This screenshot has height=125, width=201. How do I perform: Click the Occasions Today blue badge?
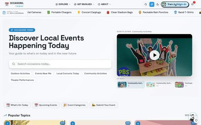(22, 30)
